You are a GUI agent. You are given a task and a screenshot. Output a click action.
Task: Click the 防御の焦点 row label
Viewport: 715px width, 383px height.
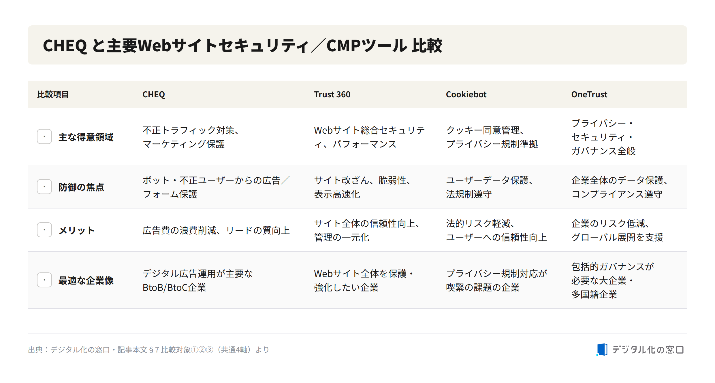pos(81,187)
